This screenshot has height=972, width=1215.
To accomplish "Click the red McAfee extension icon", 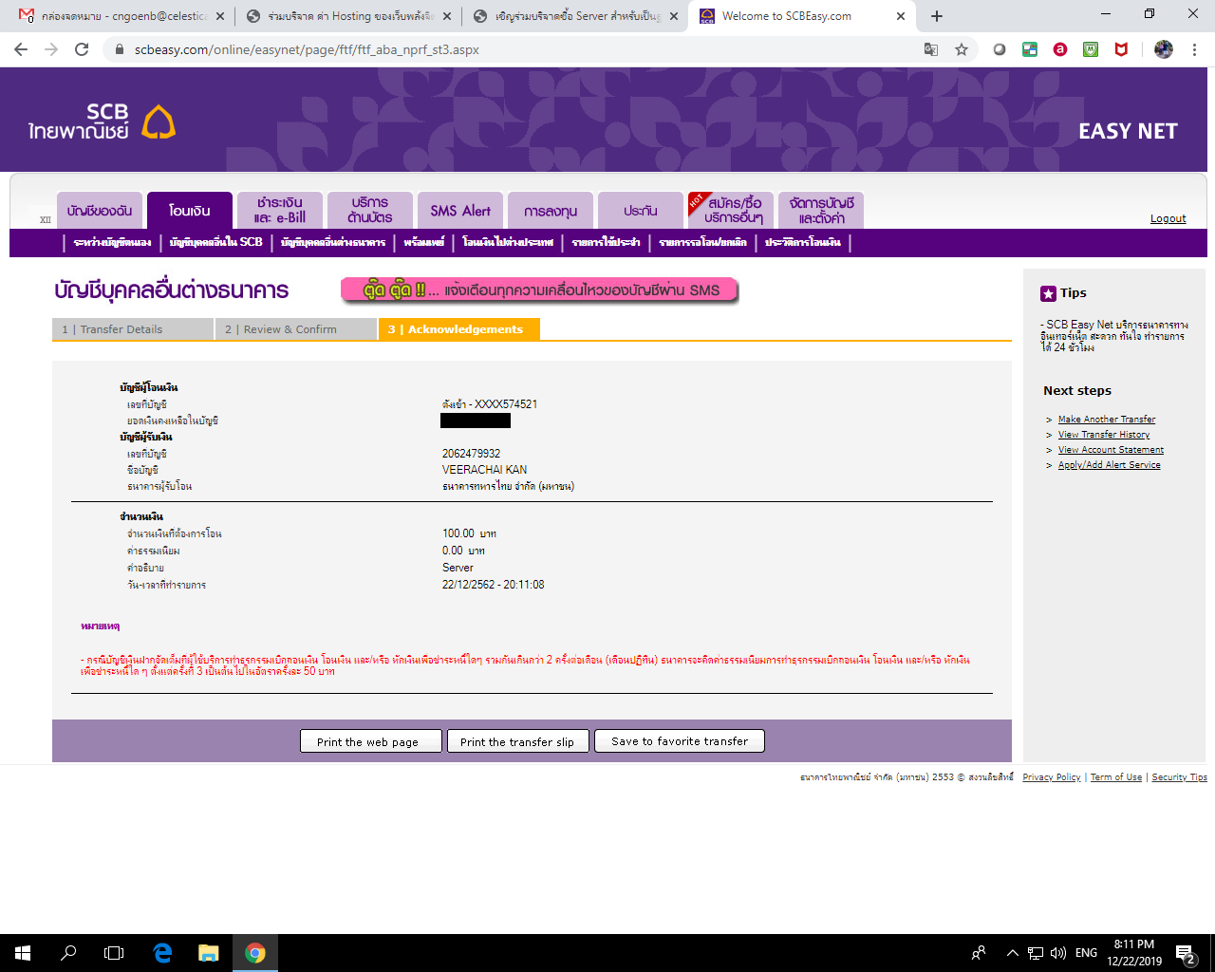I will [x=1121, y=49].
